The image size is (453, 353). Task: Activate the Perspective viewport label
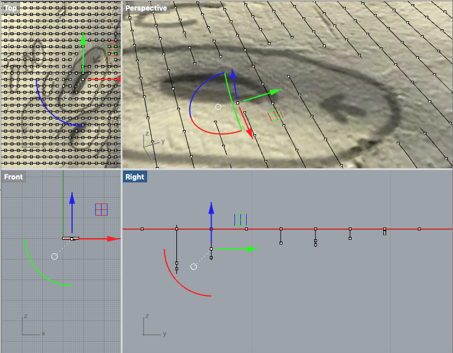tap(146, 8)
